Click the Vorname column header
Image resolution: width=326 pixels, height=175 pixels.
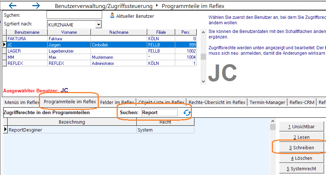[69, 32]
